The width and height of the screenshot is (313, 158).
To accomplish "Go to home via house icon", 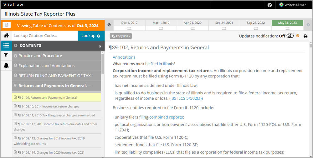I will click(6, 36).
